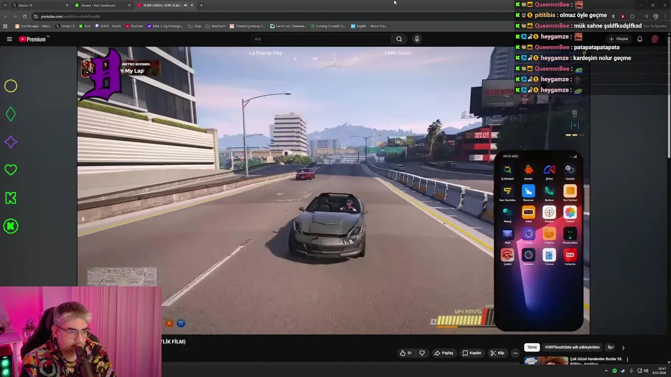Click purple star overlay icon

pyautogui.click(x=10, y=142)
